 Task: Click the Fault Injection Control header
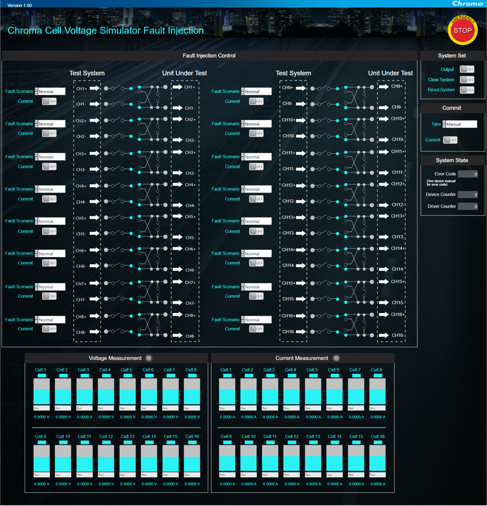[x=209, y=56]
